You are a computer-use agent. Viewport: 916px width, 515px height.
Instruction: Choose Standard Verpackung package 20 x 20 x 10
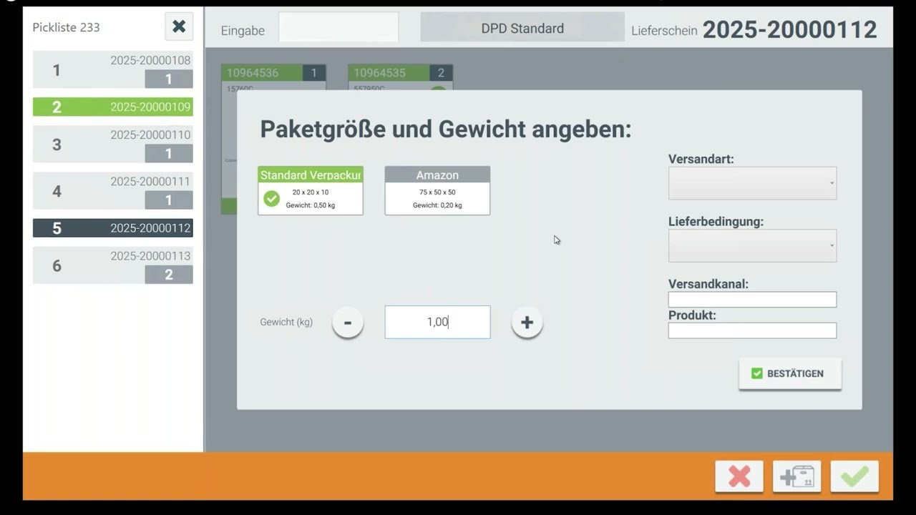(x=311, y=191)
